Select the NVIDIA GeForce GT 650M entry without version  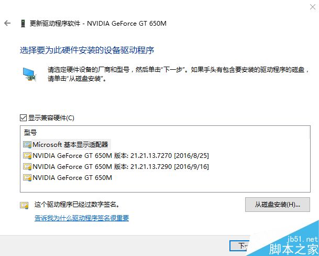click(72, 178)
